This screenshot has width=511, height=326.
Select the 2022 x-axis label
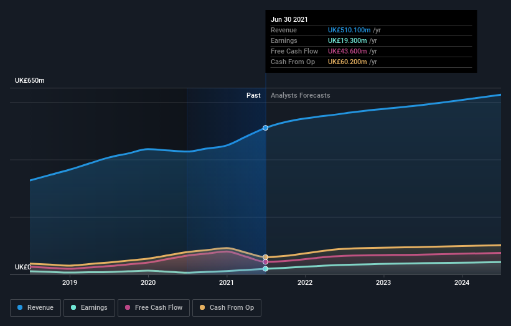[305, 282]
